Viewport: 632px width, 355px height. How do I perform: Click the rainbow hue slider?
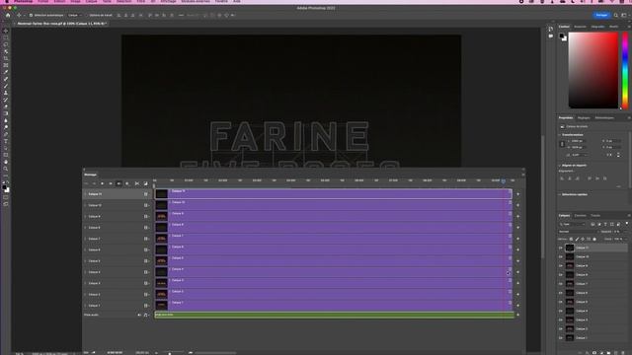(x=625, y=70)
